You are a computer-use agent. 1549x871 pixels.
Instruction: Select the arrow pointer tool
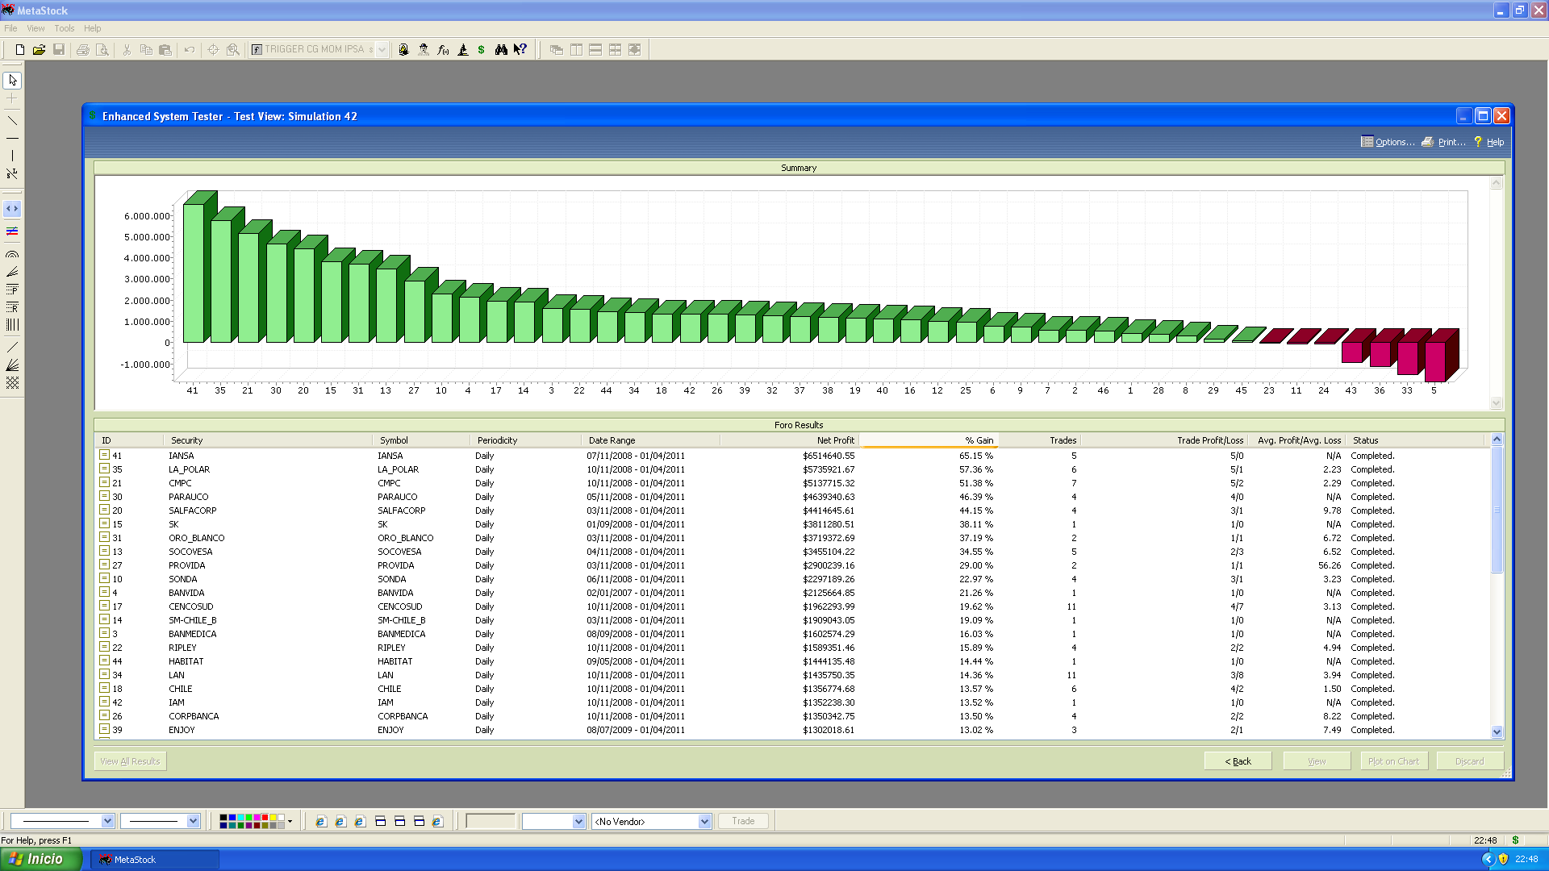pyautogui.click(x=12, y=81)
